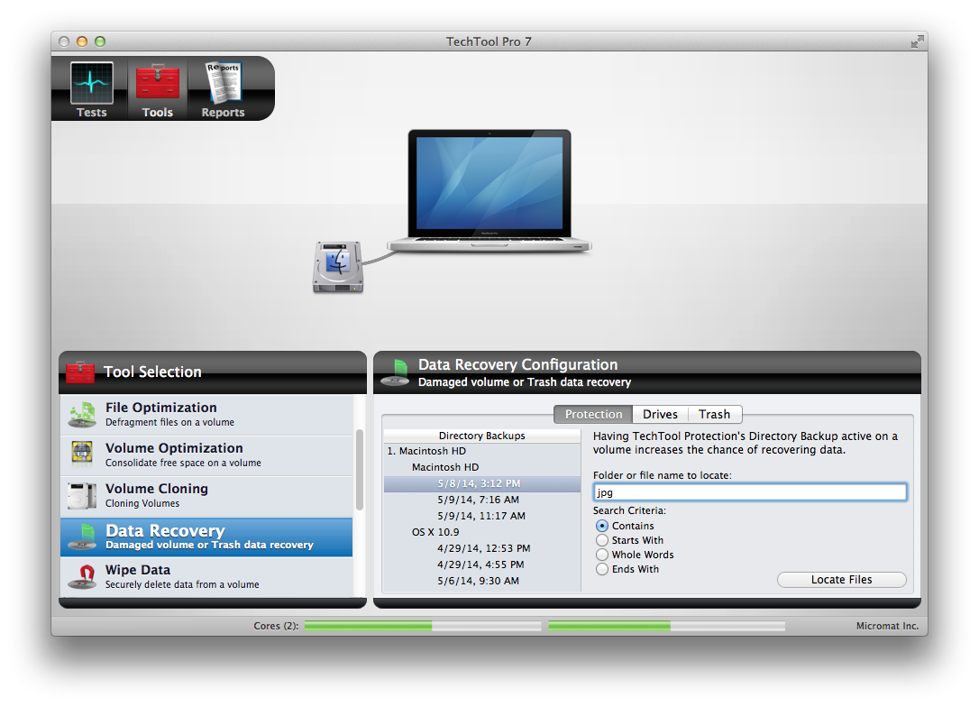
Task: Enable the Contains search criterion
Action: point(600,526)
